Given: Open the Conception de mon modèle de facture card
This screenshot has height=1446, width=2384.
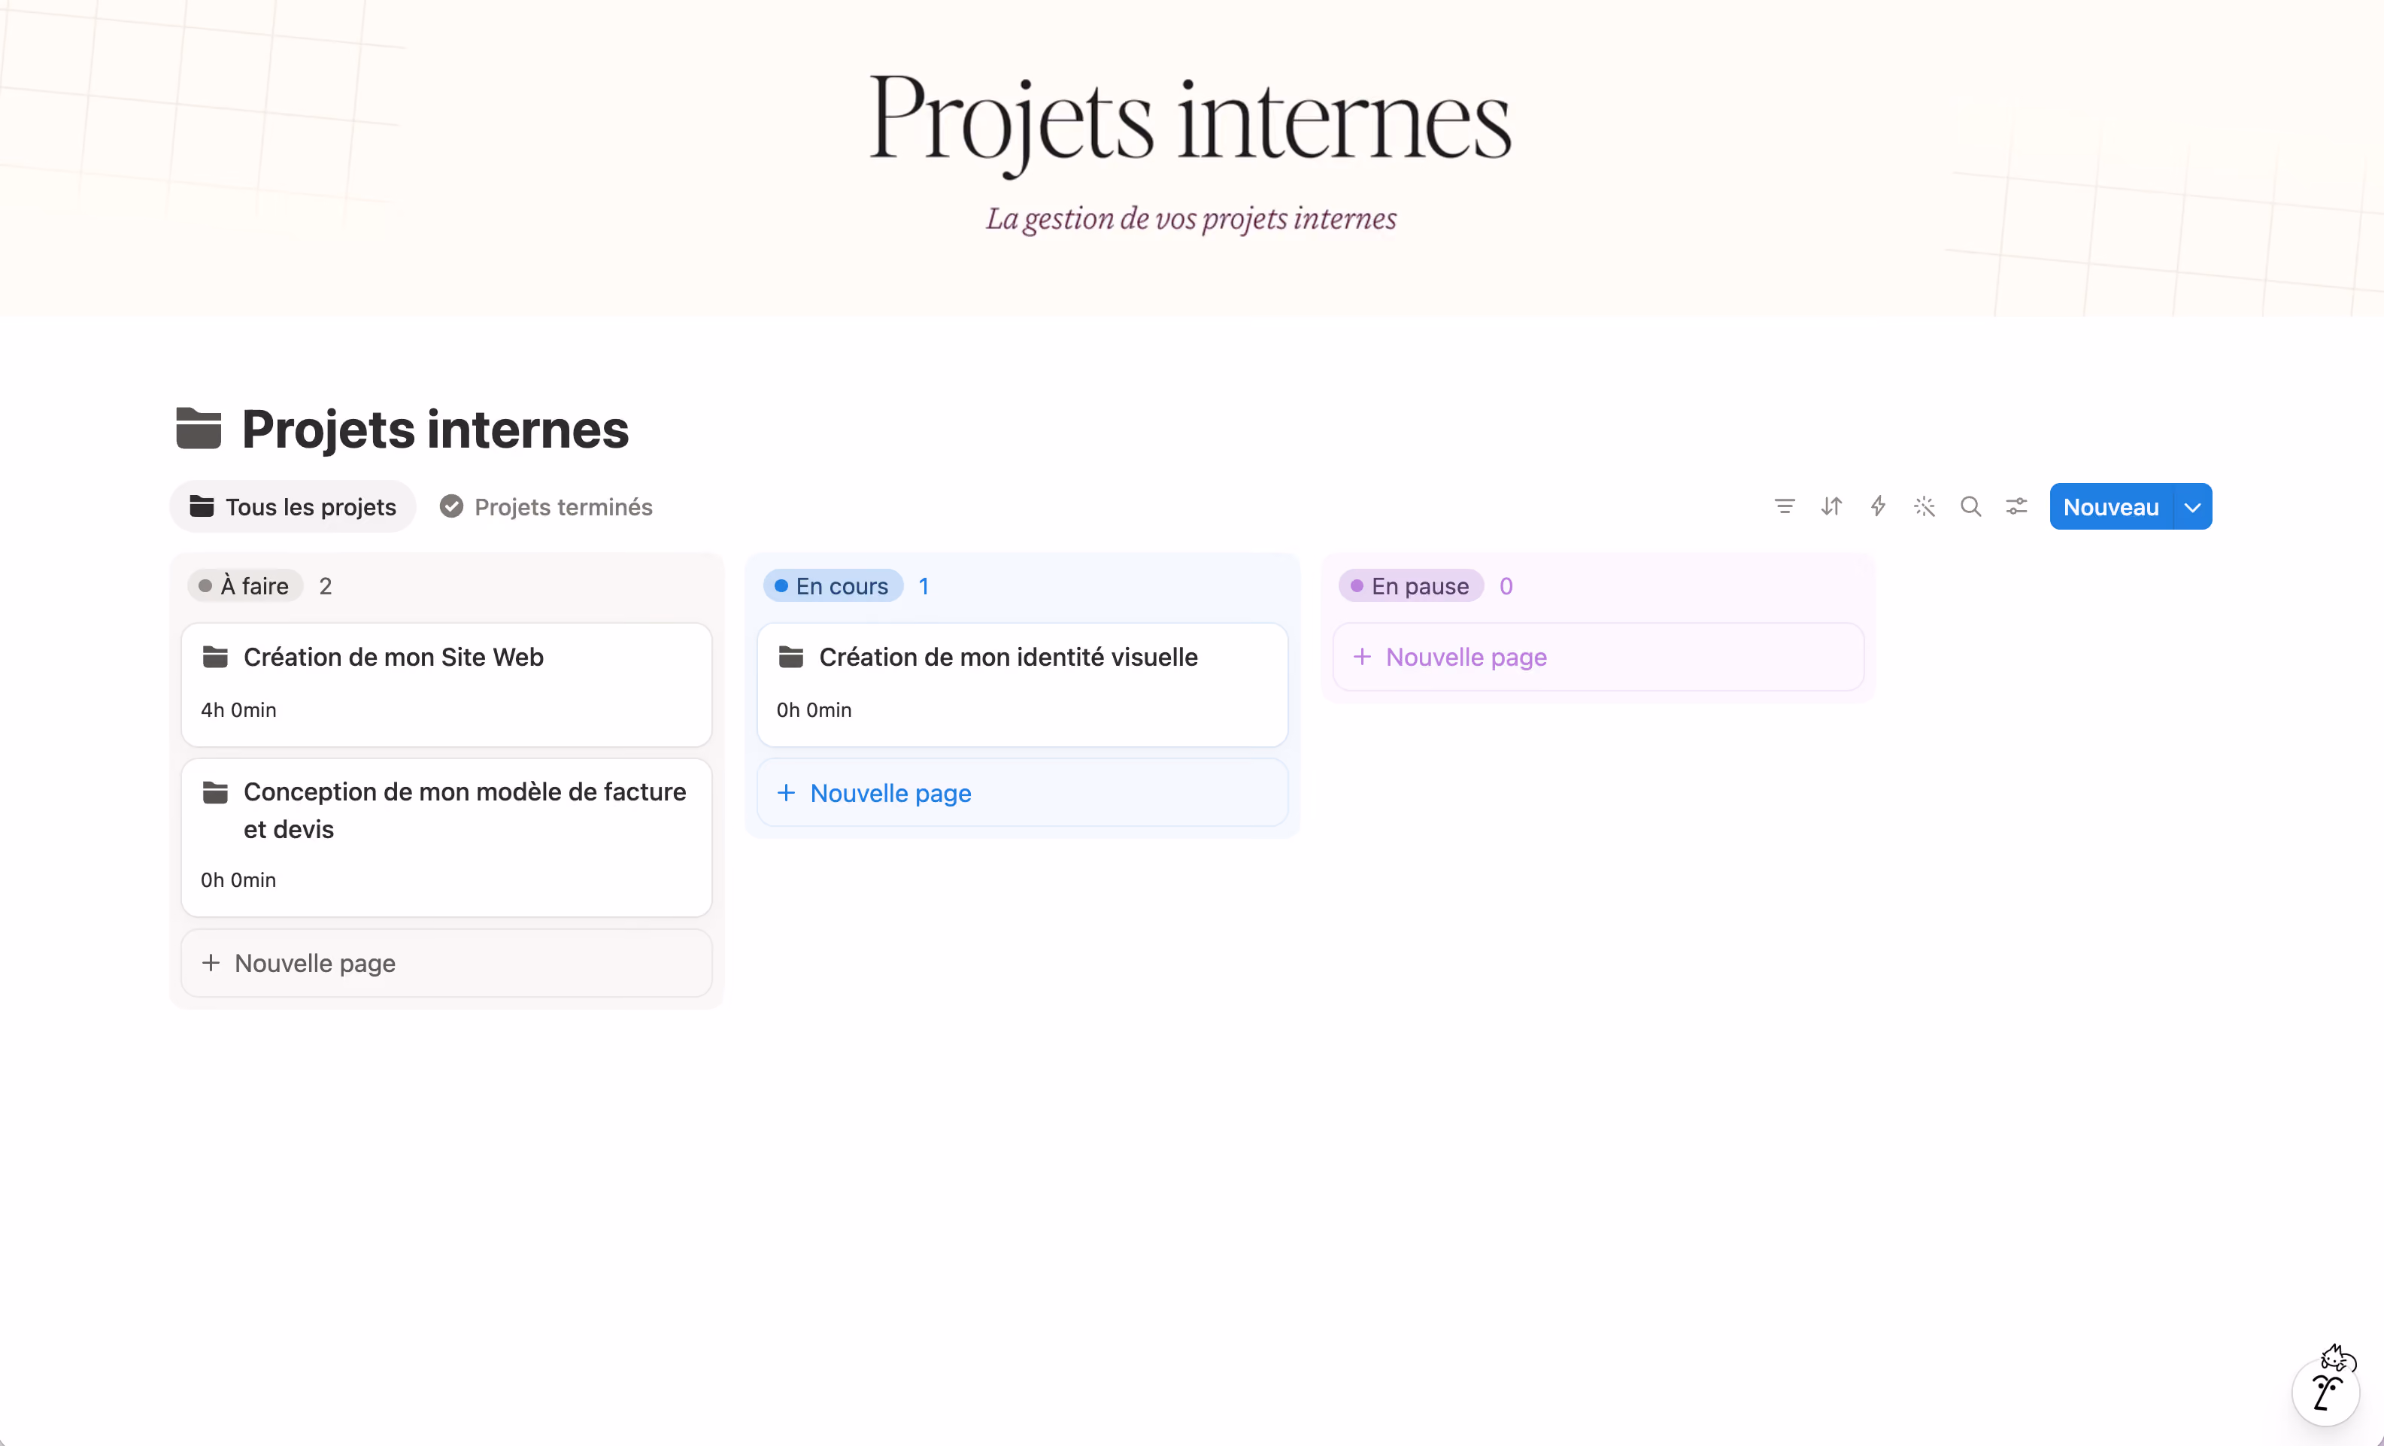Looking at the screenshot, I should pos(446,837).
